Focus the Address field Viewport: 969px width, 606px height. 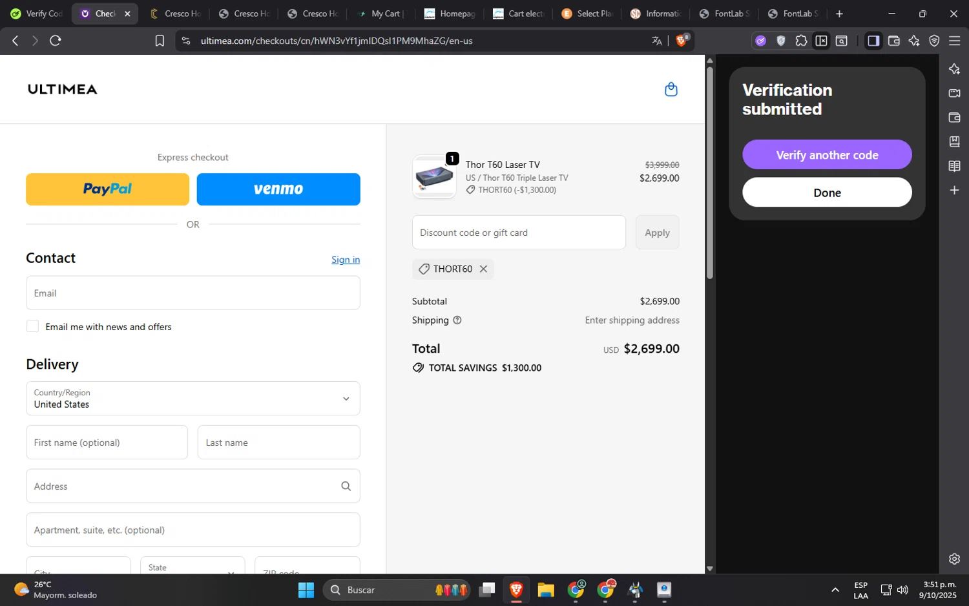(193, 486)
